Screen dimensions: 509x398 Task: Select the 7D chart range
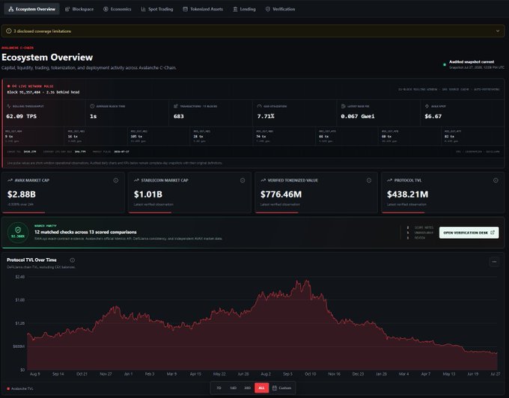tap(219, 388)
